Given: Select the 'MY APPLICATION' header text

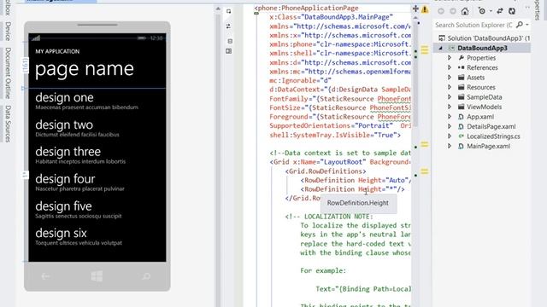Looking at the screenshot, I should tap(57, 51).
